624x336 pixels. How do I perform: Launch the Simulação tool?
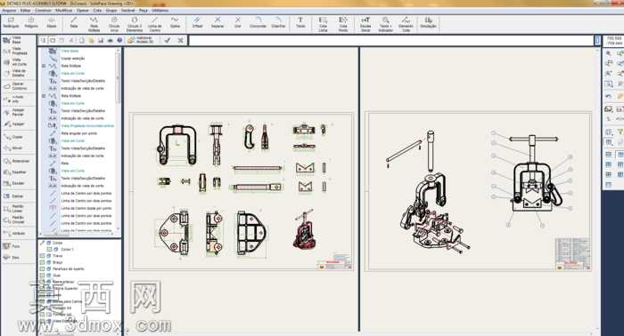[x=428, y=23]
